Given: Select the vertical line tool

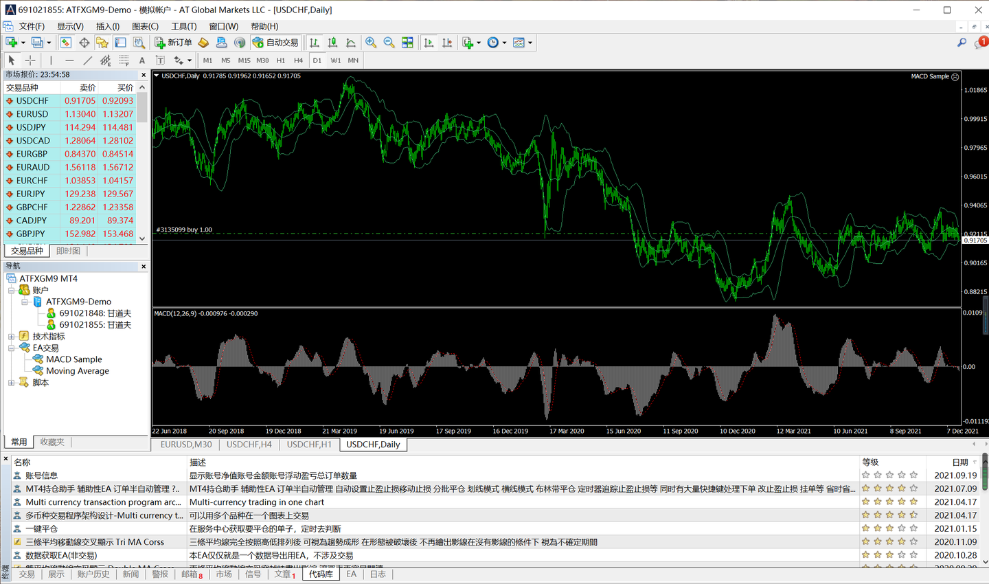Looking at the screenshot, I should coord(51,60).
